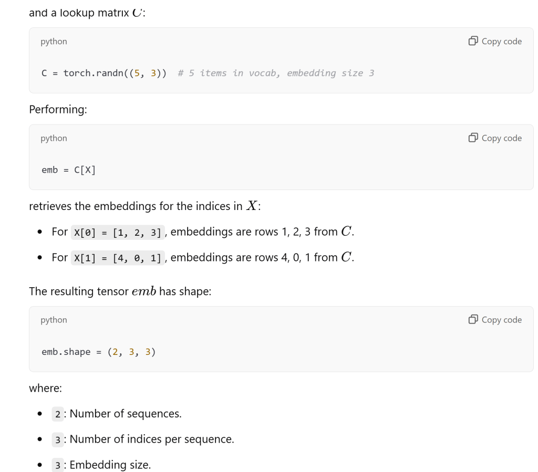This screenshot has height=472, width=538.
Task: Click the copy icon for the torch.randn code block
Action: click(x=473, y=41)
